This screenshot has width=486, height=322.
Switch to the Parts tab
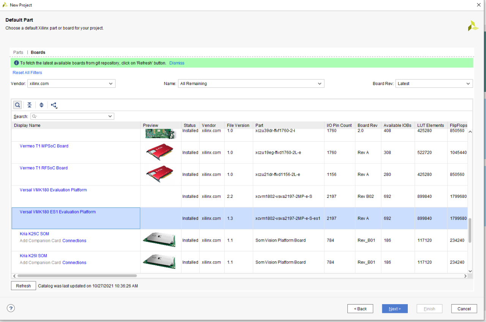point(18,52)
